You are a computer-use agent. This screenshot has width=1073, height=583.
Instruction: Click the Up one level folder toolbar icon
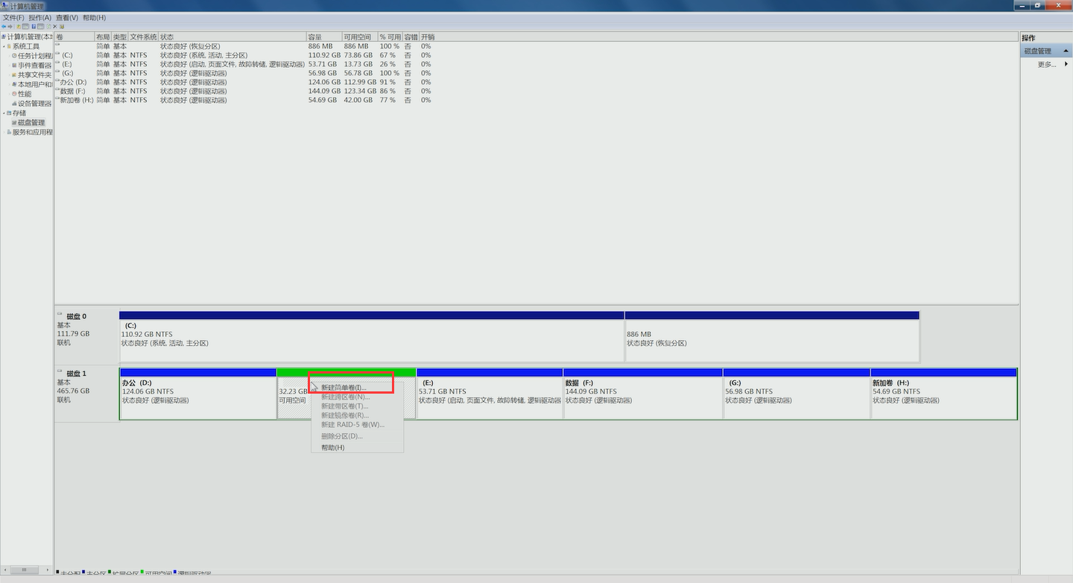[x=19, y=26]
